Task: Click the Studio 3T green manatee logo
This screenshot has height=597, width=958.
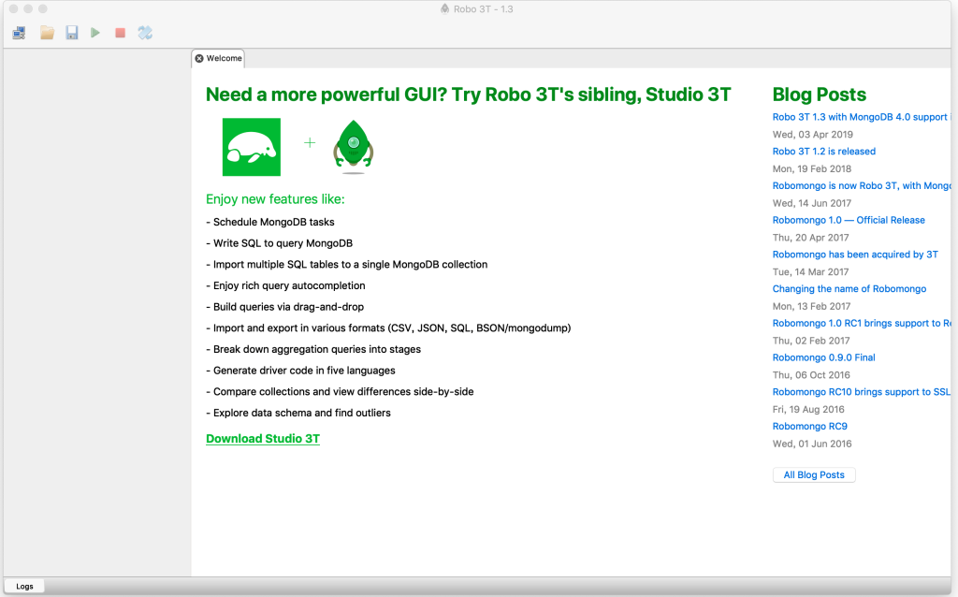Action: coord(251,147)
